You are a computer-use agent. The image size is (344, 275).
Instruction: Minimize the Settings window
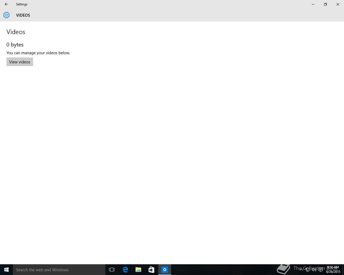(313, 4)
